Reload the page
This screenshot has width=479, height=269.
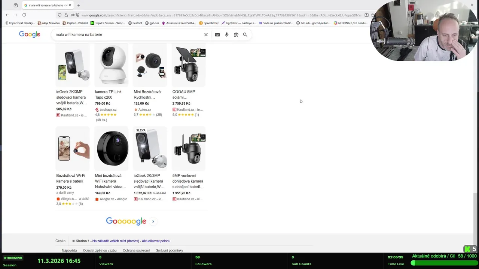pyautogui.click(x=24, y=15)
